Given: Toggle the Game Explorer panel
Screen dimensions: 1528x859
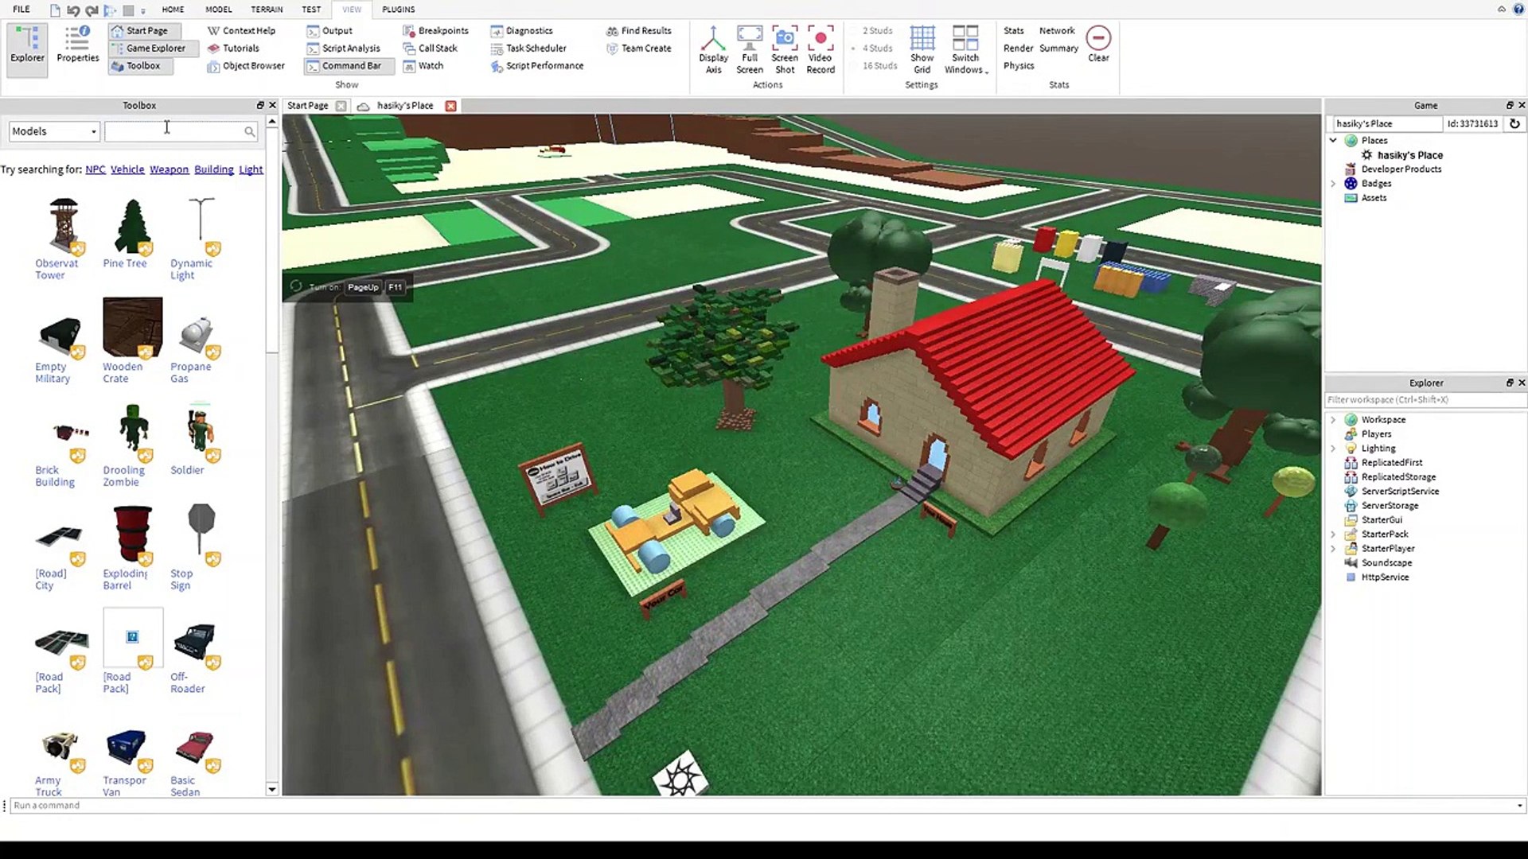Looking at the screenshot, I should [155, 49].
